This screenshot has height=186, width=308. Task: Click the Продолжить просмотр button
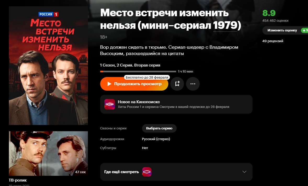click(134, 84)
